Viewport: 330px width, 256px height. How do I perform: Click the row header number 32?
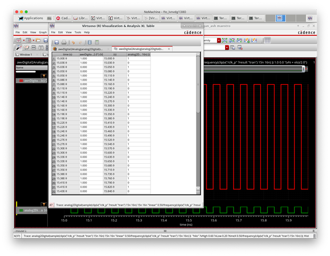pos(54,191)
